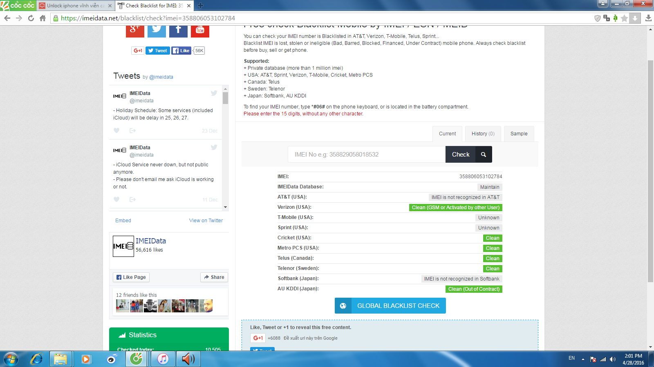This screenshot has height=367, width=654.
Task: Click the IMEI number input field
Action: click(x=367, y=155)
